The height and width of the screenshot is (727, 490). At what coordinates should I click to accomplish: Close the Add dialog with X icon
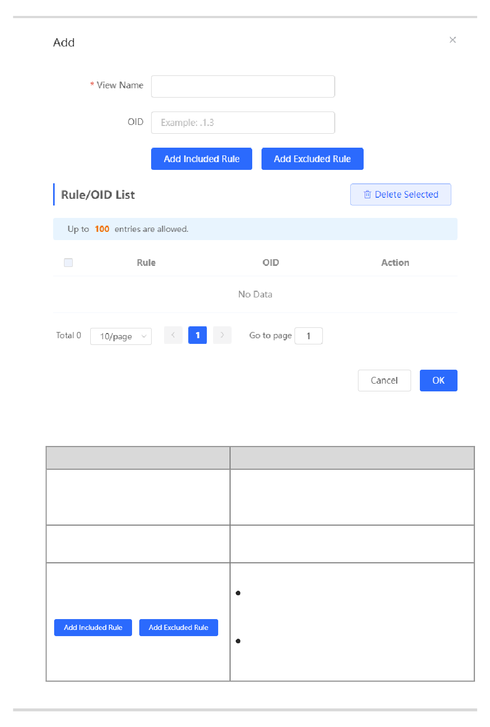pyautogui.click(x=452, y=40)
